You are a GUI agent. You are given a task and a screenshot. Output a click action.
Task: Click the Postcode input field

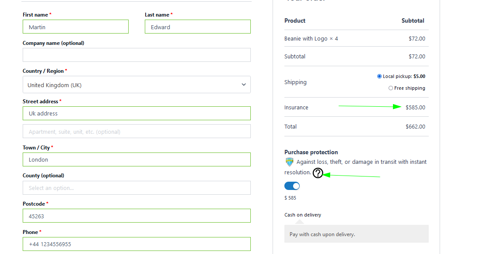click(137, 216)
